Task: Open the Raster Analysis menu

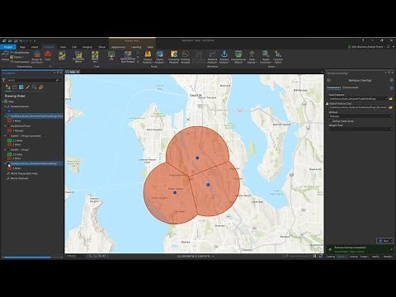Action: coord(160,57)
